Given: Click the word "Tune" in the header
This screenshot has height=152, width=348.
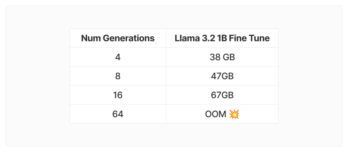Looking at the screenshot, I should point(260,38).
